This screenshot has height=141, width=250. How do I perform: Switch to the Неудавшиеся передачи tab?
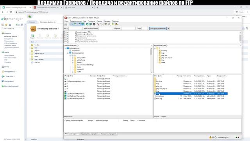(x=89, y=134)
